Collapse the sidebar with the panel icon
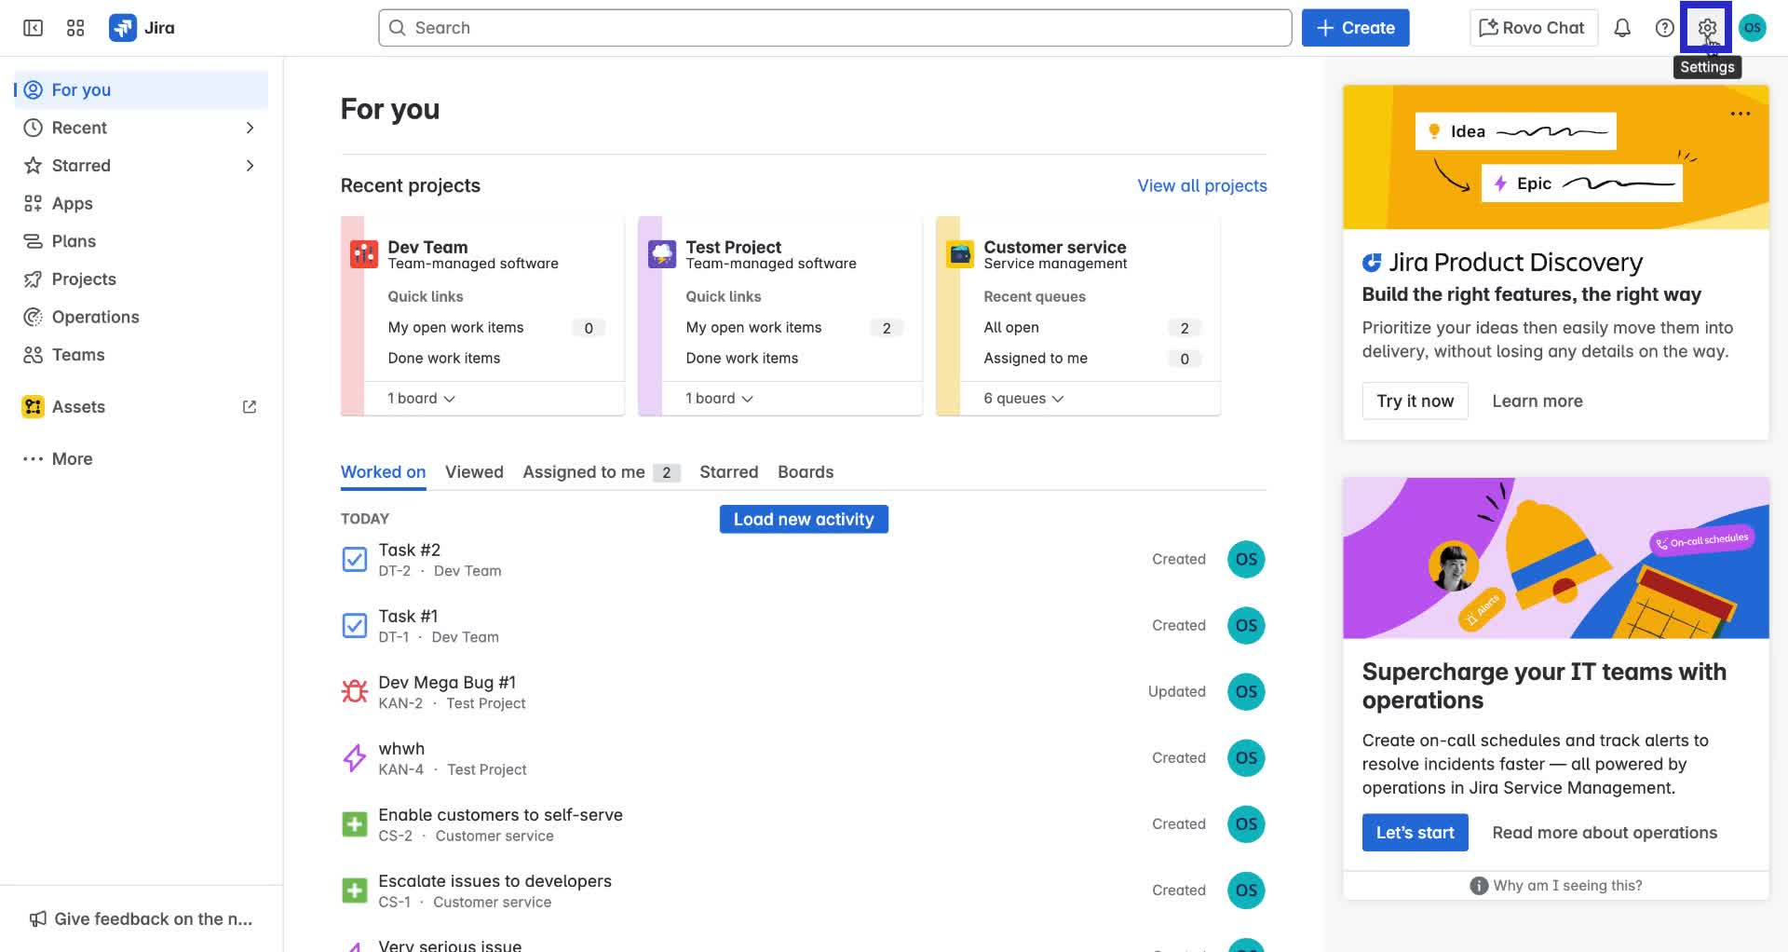 pos(32,27)
